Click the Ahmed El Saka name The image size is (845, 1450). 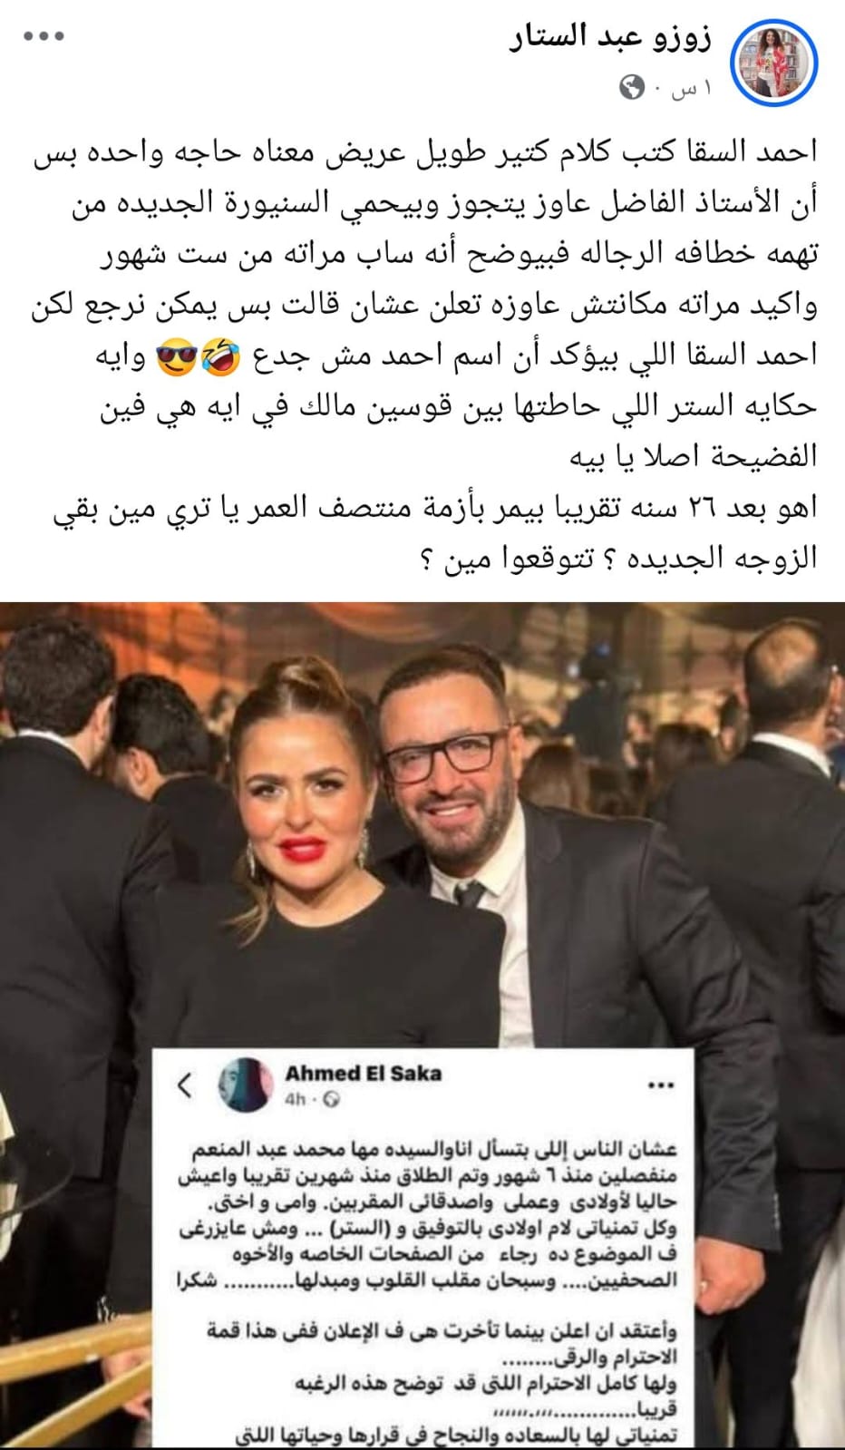point(364,1073)
